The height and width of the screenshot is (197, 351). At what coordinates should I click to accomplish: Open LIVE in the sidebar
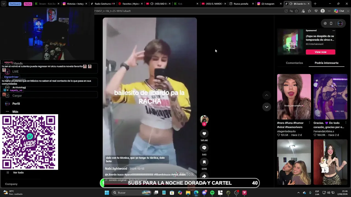pos(15,72)
